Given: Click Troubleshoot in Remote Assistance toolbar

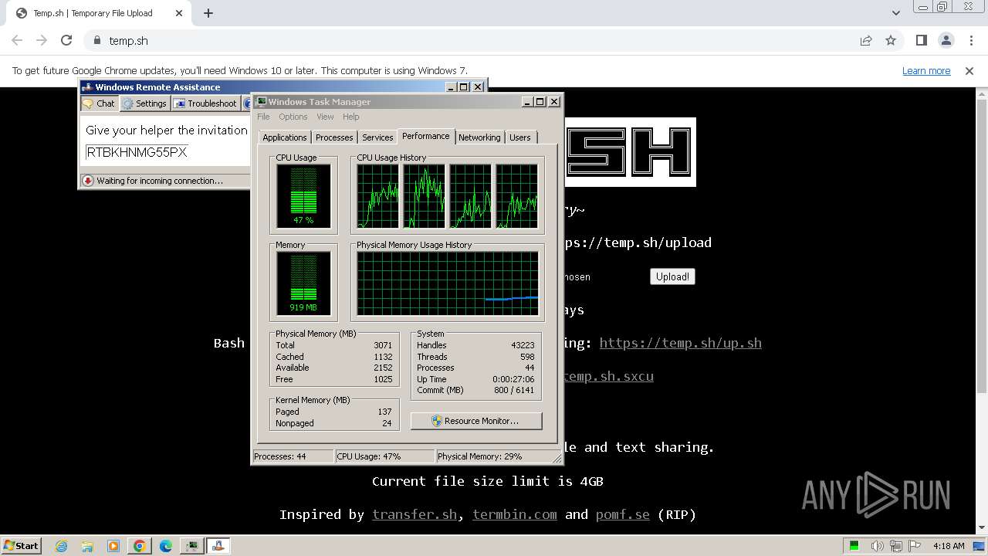Looking at the screenshot, I should 205,103.
